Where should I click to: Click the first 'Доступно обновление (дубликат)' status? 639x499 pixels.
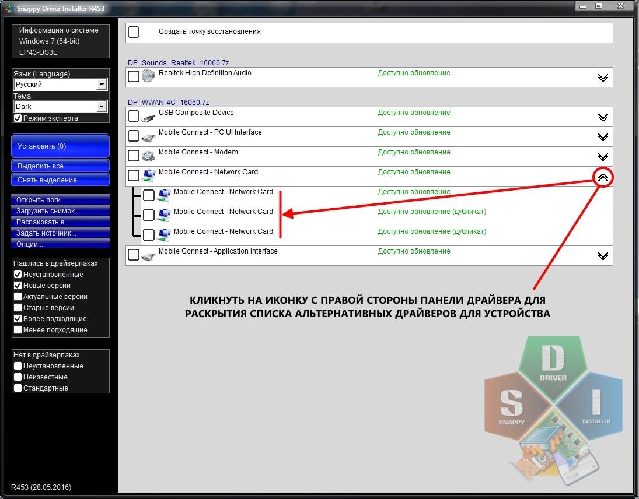click(432, 212)
